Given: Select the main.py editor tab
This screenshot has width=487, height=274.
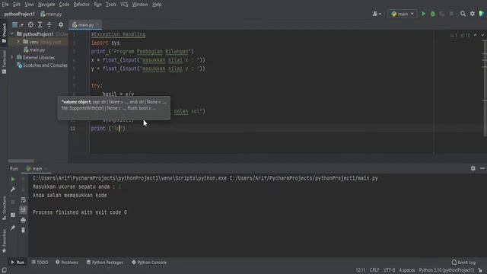Looking at the screenshot, I should pyautogui.click(x=85, y=25).
